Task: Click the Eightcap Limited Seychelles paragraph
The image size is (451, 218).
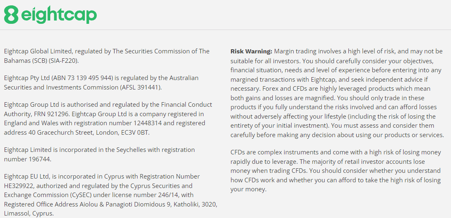Action: pyautogui.click(x=99, y=154)
